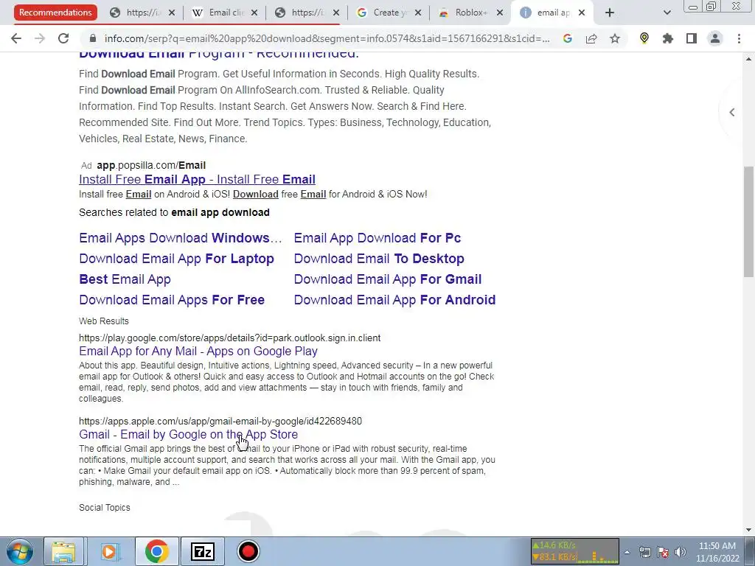Reload the page with the refresh icon
The width and height of the screenshot is (755, 566).
coord(63,38)
